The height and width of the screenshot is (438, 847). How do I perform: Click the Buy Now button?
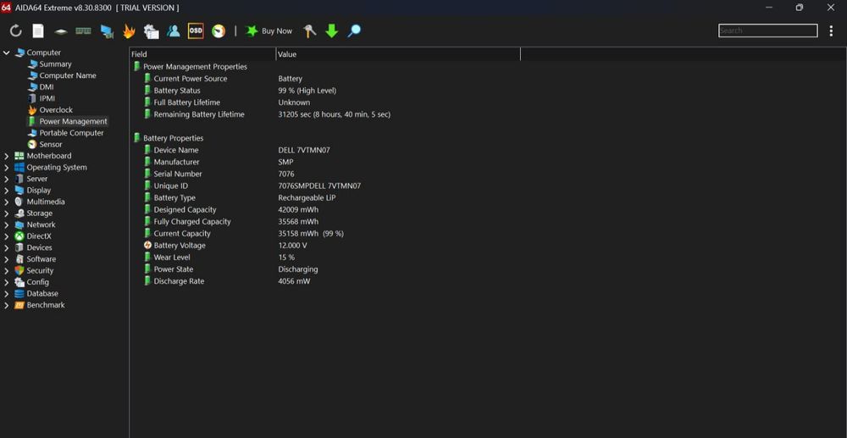coord(268,30)
